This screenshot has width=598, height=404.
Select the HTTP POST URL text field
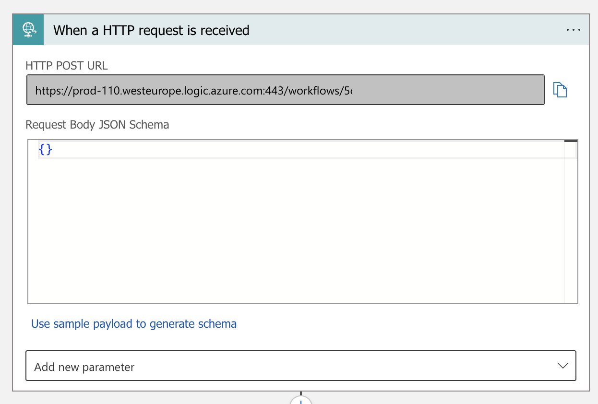[x=285, y=90]
